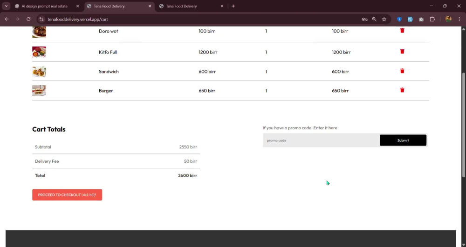Click the Burger food thumbnail
The width and height of the screenshot is (466, 247).
[39, 90]
